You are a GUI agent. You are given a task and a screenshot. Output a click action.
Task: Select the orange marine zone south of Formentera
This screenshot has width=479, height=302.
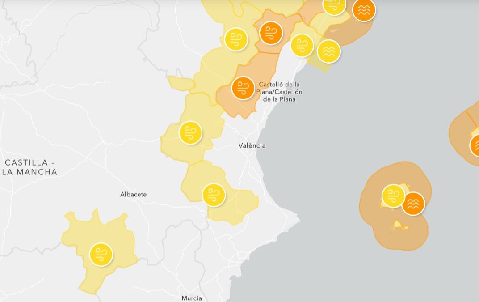point(402,241)
